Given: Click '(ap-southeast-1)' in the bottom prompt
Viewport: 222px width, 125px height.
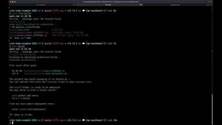Looking at the screenshot, I should (x=96, y=120).
